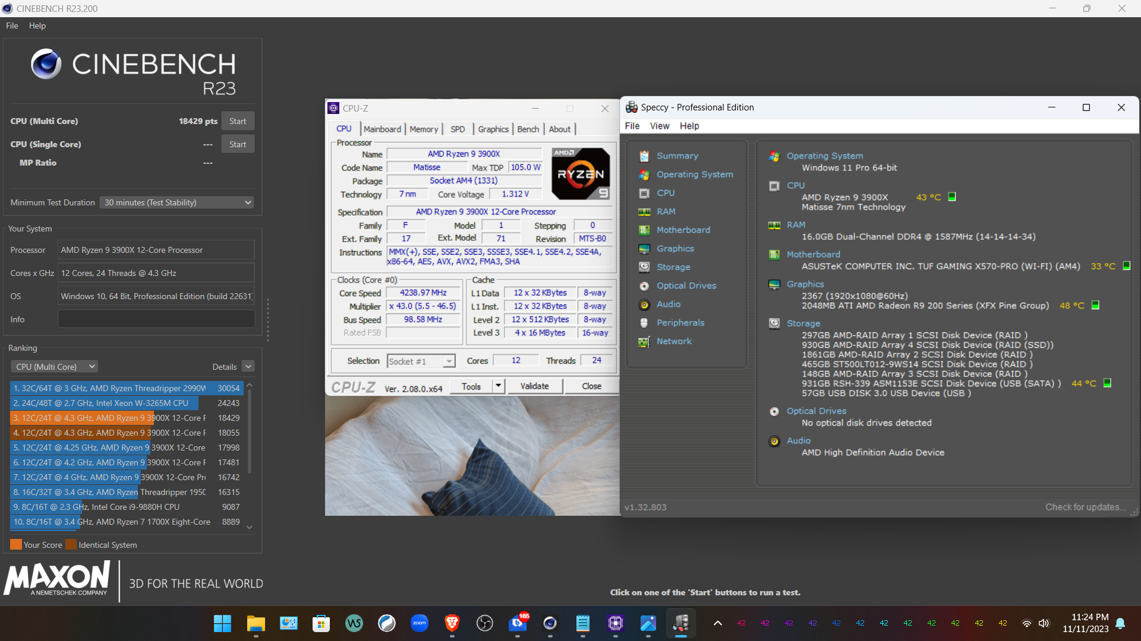Screen dimensions: 1141x641
Task: Open Minimum Test Duration dropdown
Action: (177, 202)
